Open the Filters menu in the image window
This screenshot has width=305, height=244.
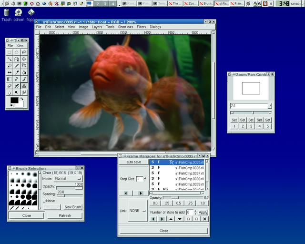point(142,27)
